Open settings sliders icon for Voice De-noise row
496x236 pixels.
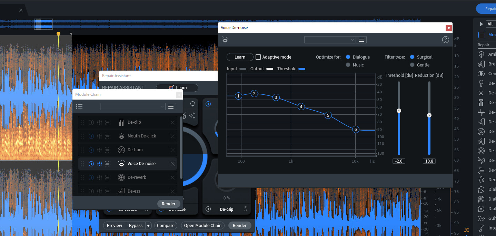pyautogui.click(x=100, y=164)
